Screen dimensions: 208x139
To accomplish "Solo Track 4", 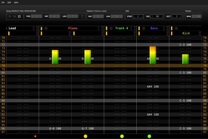I will 135,29.
